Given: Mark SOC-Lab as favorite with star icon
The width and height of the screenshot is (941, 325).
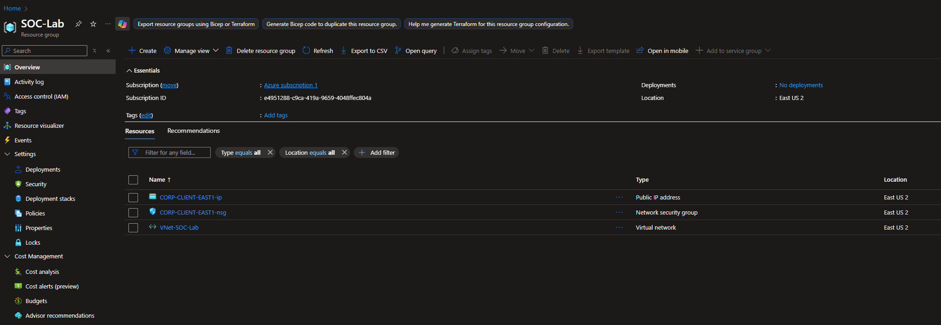Looking at the screenshot, I should tap(93, 24).
